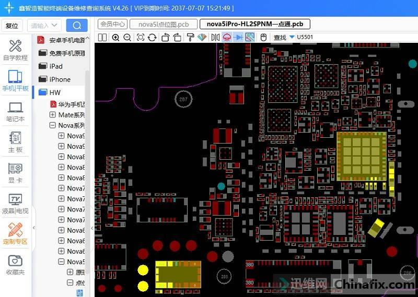This screenshot has width=418, height=297.
Task: Click the paint roller icon
Action: coord(190,37)
